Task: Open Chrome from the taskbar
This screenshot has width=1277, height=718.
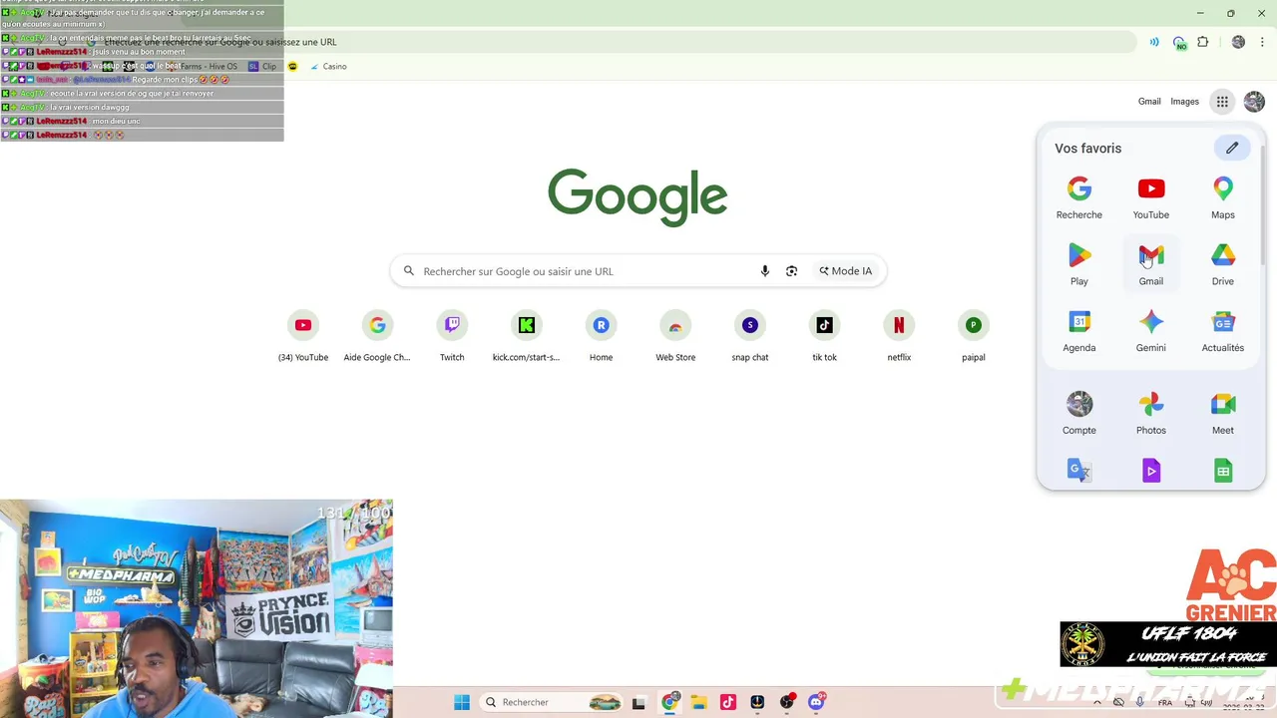Action: point(669,702)
